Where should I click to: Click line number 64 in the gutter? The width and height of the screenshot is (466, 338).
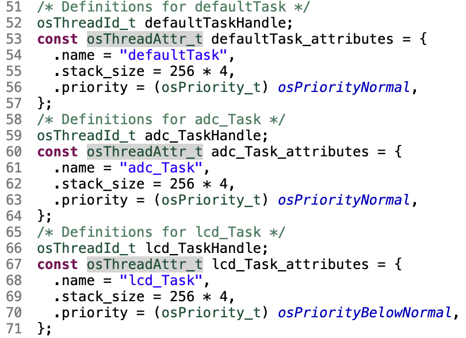(x=14, y=217)
